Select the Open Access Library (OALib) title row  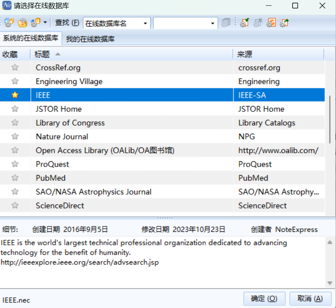(132, 150)
